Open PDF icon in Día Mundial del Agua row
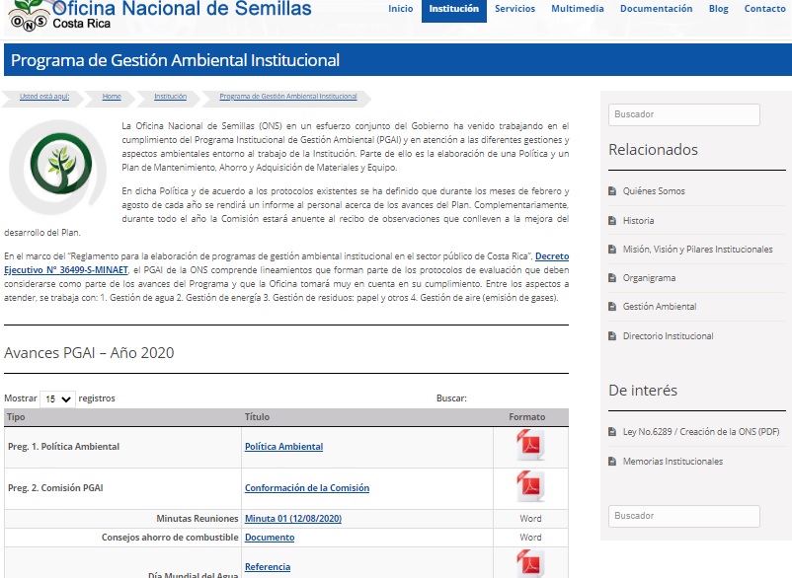 pyautogui.click(x=530, y=565)
